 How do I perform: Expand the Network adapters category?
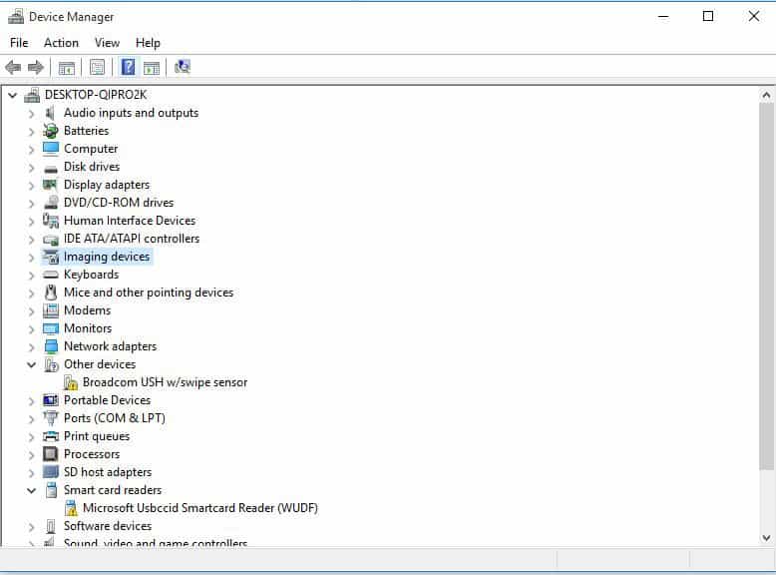31,346
